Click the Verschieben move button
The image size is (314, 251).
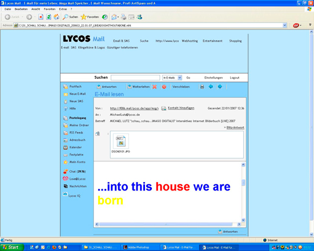pyautogui.click(x=181, y=87)
